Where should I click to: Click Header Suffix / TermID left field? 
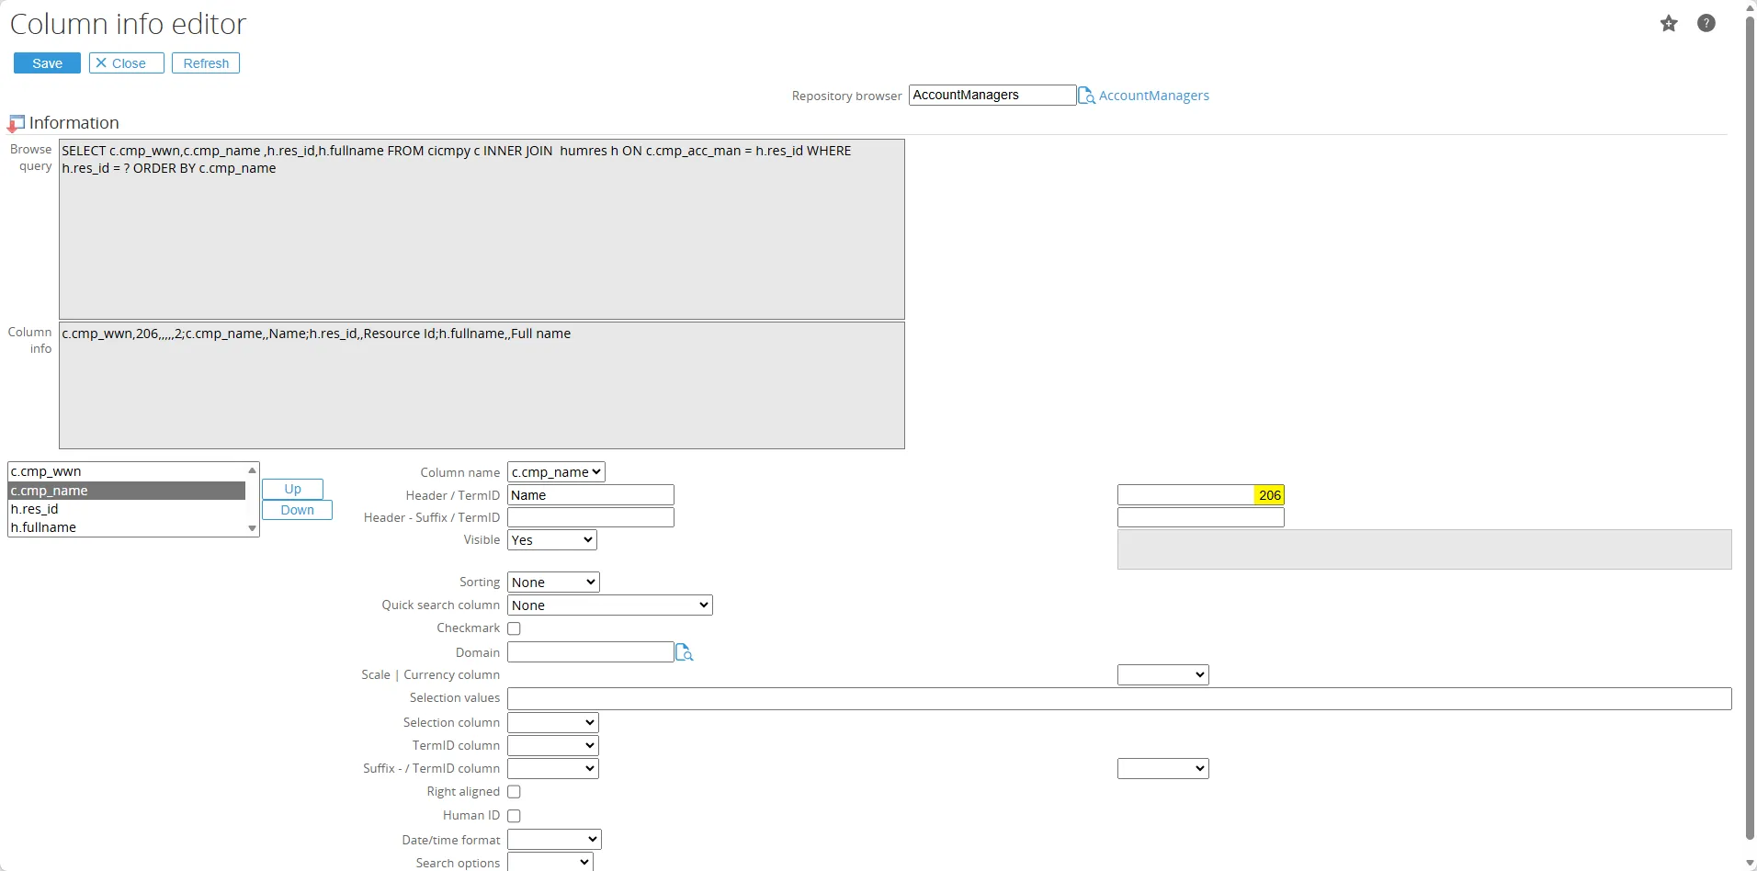tap(591, 517)
